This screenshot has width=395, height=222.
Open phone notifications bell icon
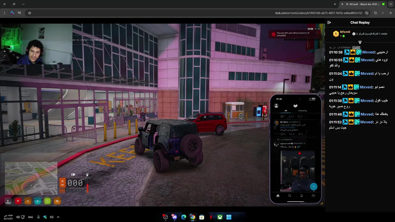[301, 195]
